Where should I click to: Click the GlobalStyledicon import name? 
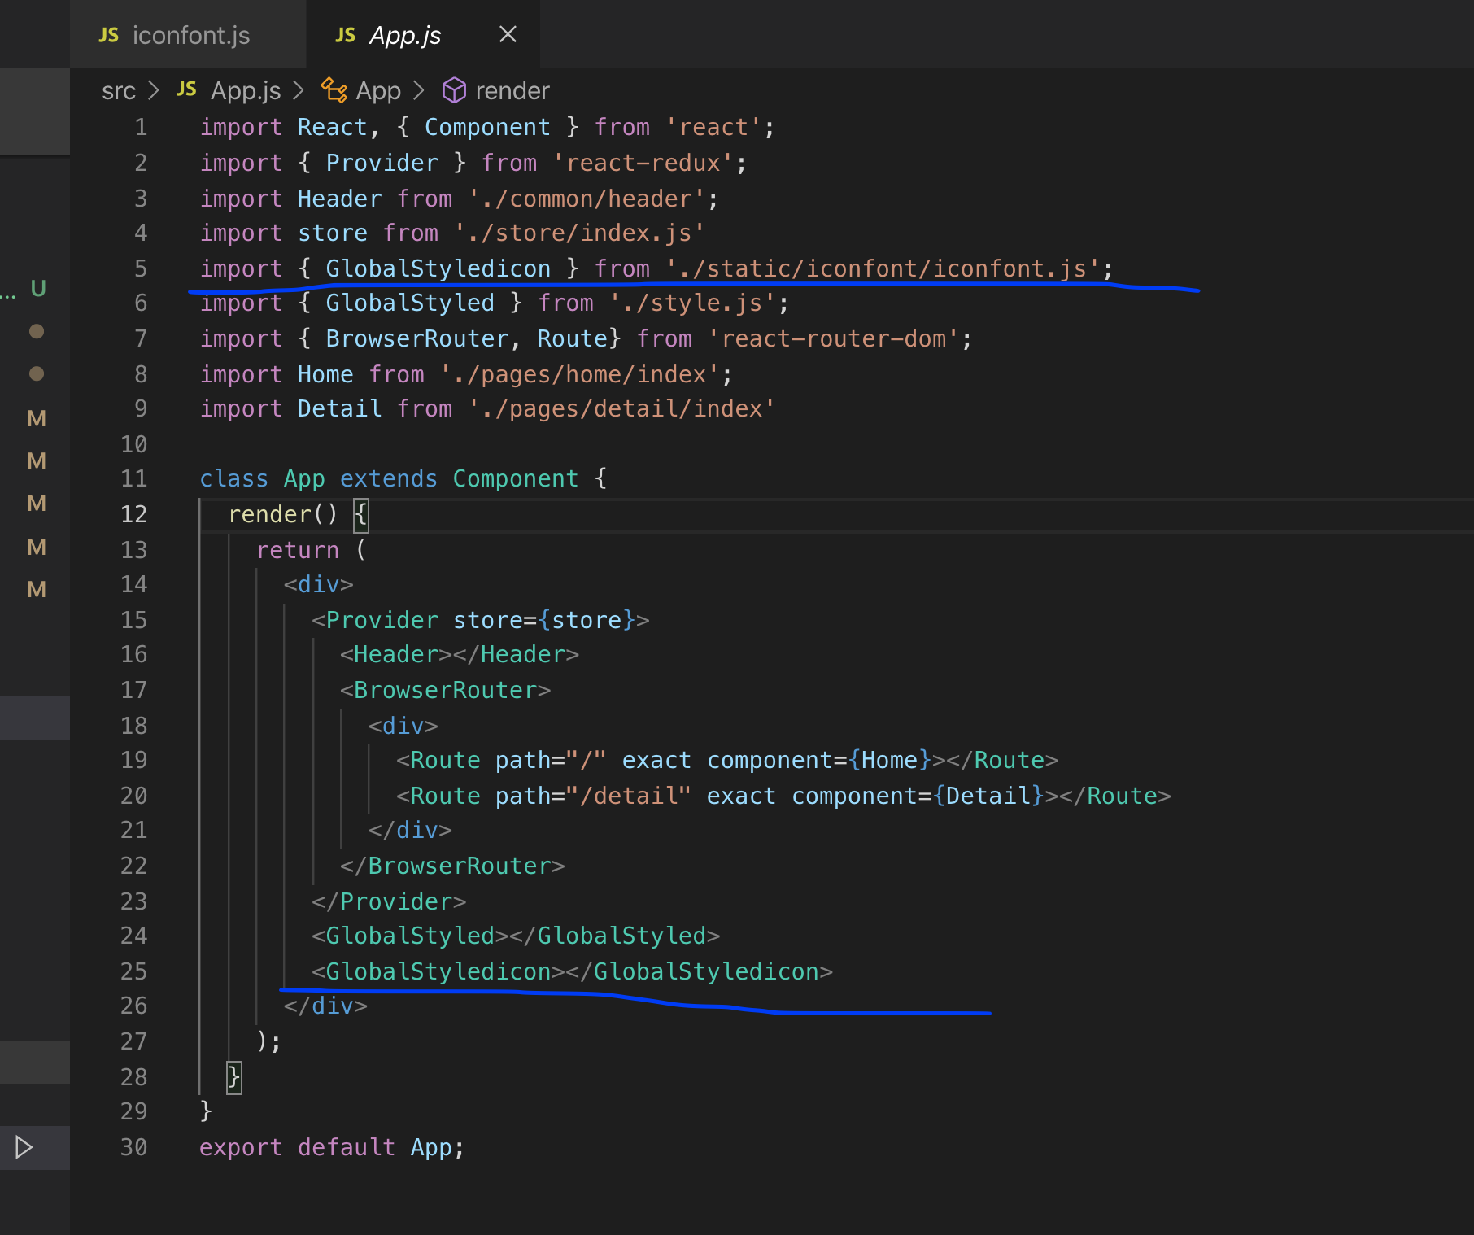tap(438, 268)
